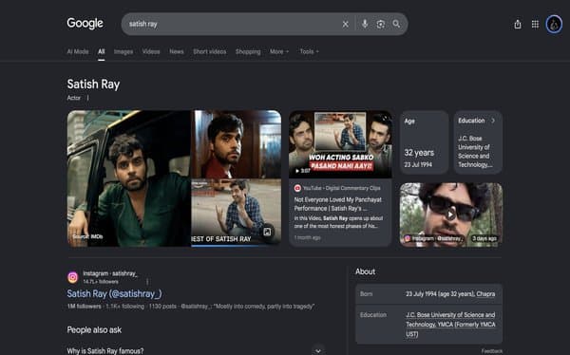Switch to AI Mode tab
This screenshot has height=355, width=570.
click(78, 51)
